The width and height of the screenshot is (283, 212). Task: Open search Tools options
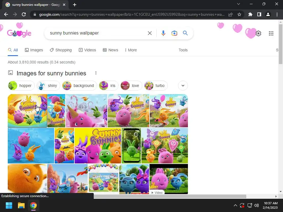(183, 50)
